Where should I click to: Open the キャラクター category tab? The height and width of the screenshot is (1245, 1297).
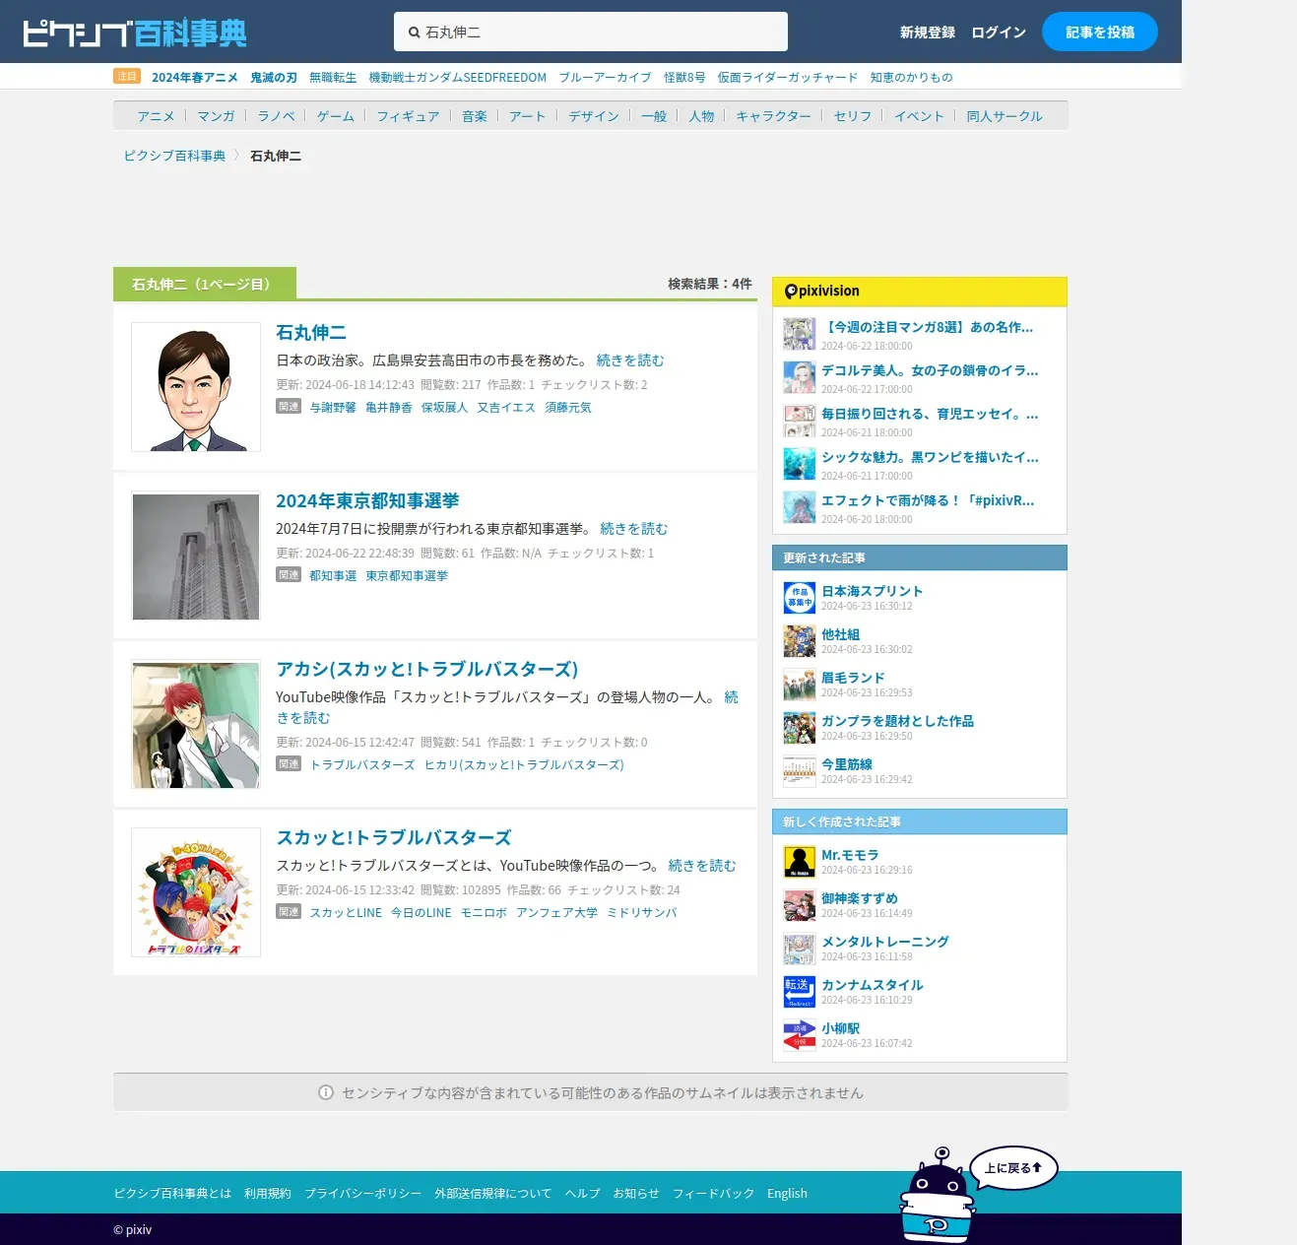coord(774,116)
